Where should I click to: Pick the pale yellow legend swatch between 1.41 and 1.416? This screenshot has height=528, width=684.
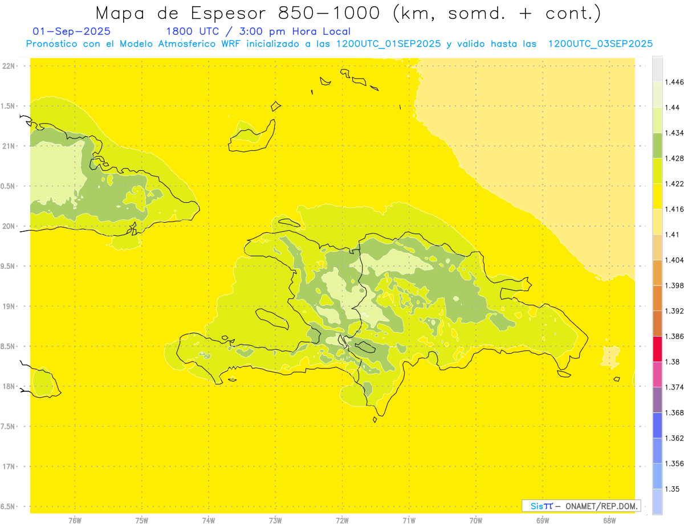[x=657, y=222]
